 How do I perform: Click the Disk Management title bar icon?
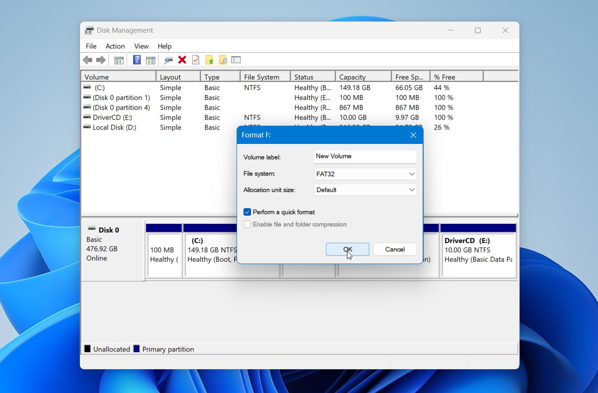(89, 30)
